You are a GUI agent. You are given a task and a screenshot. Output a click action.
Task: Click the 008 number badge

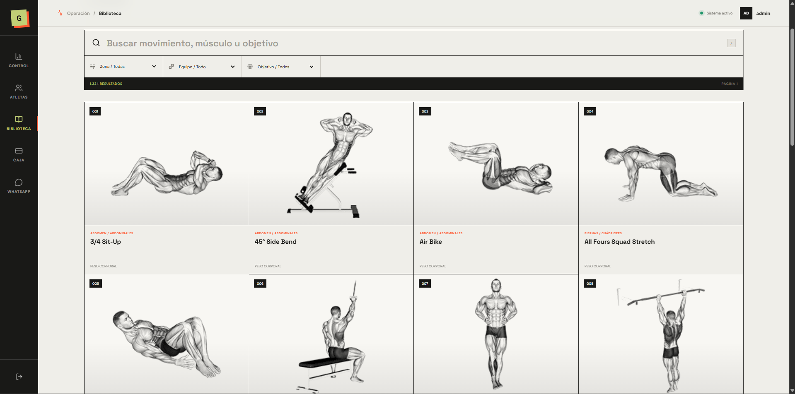pos(590,283)
